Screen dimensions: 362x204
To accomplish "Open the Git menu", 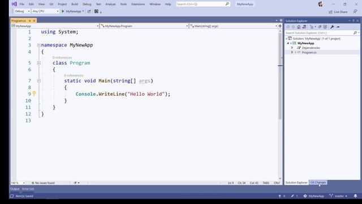I will click(51, 4).
